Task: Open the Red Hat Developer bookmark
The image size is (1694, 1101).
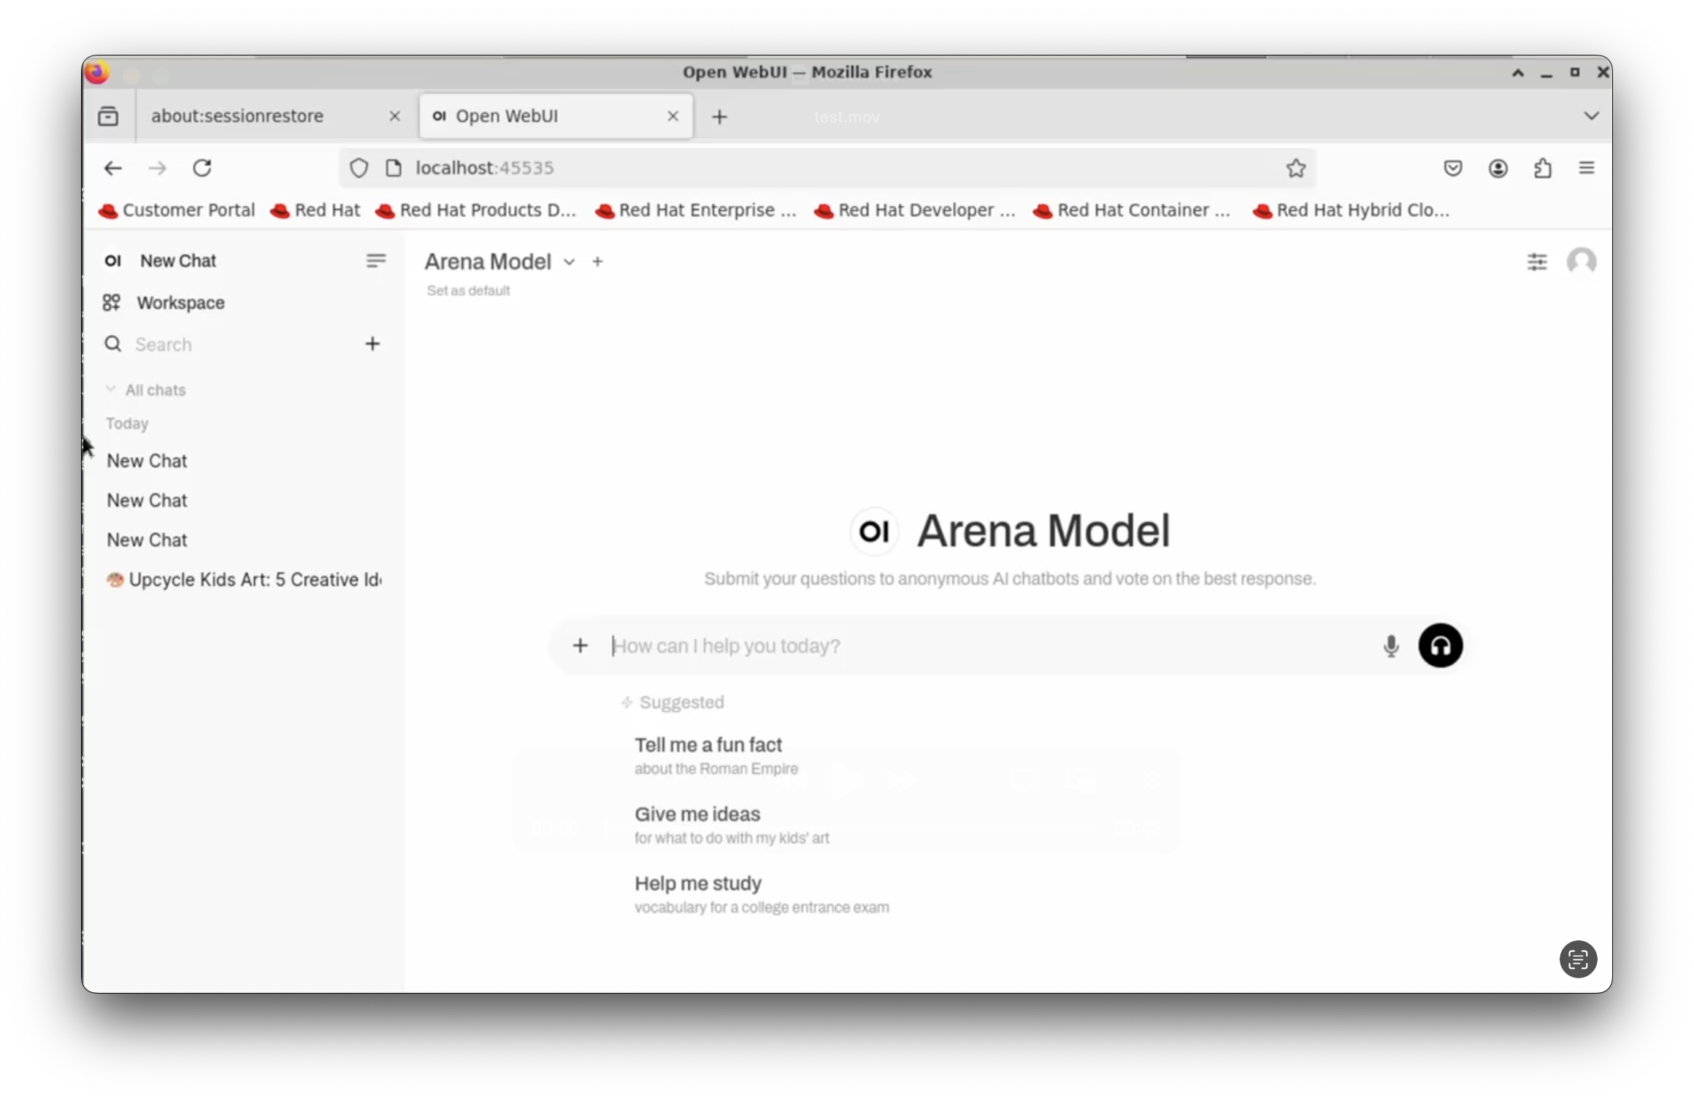Action: pyautogui.click(x=915, y=210)
